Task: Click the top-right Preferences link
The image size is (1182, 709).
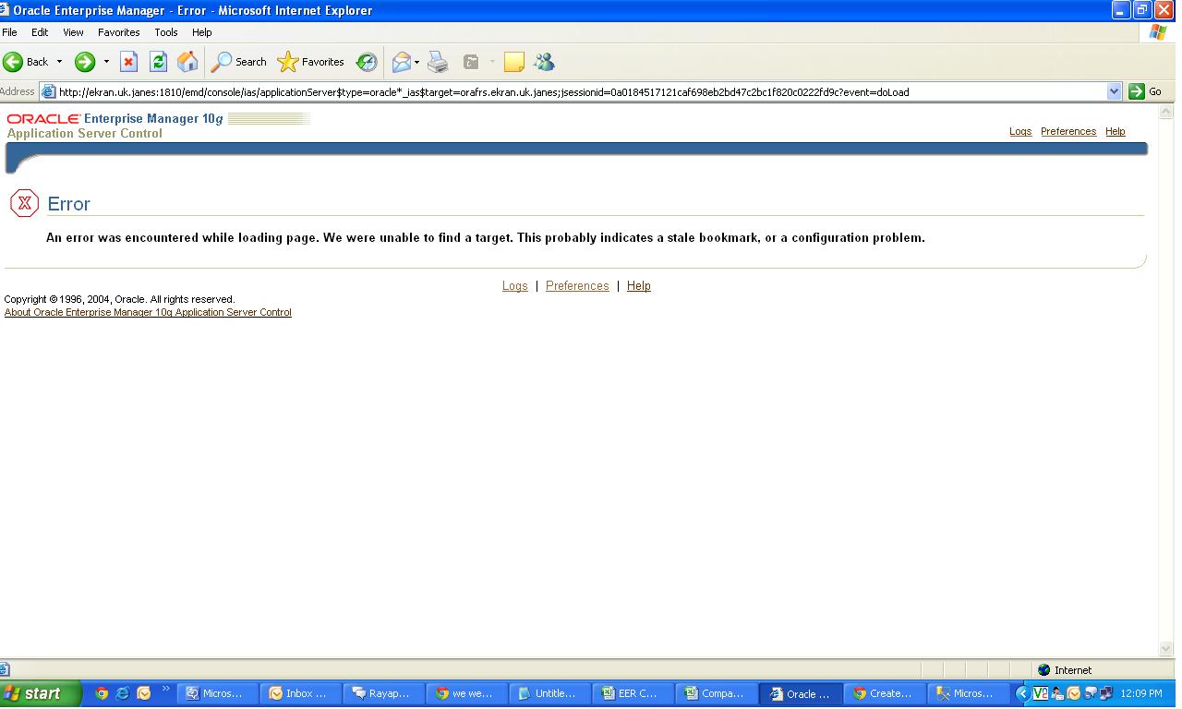Action: tap(1068, 131)
